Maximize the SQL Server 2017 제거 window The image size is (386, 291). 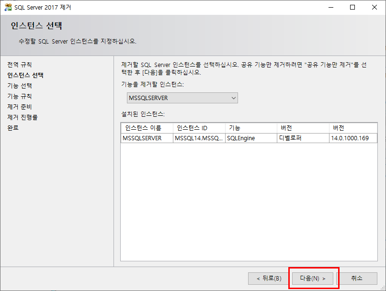click(x=352, y=7)
